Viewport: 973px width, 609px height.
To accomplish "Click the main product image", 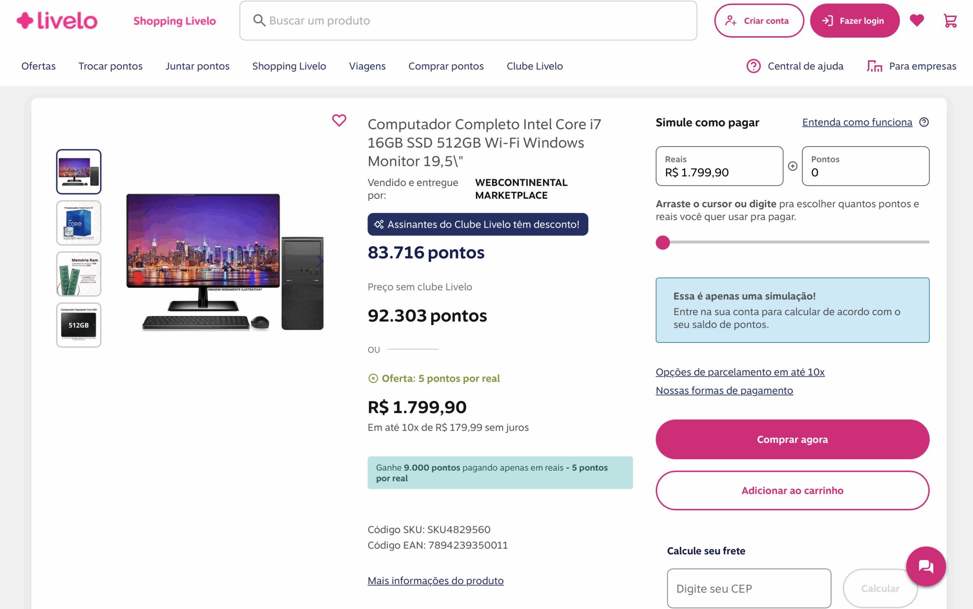I will tap(225, 262).
